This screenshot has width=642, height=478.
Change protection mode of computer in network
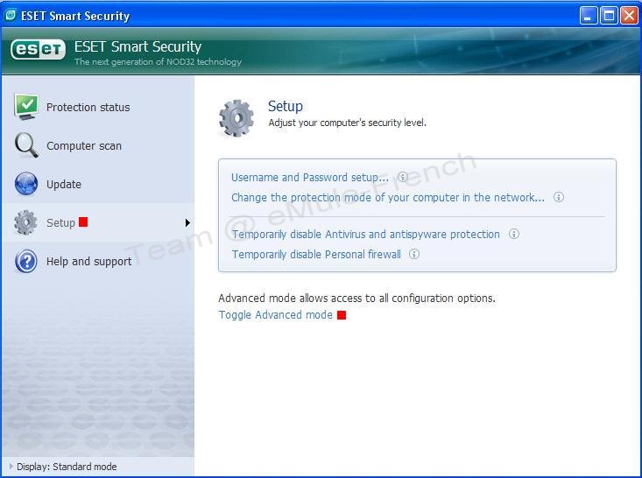(x=388, y=197)
